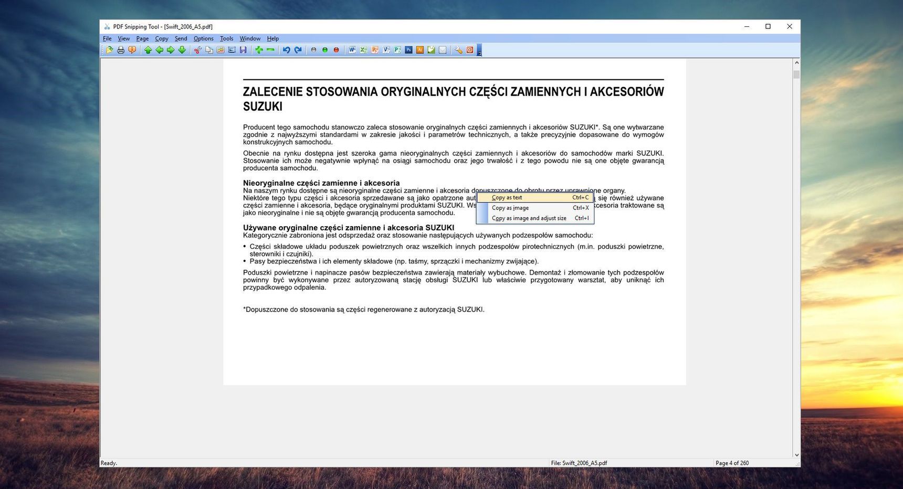Screen dimensions: 903x489
Task: Click the Open file folder icon
Action: (109, 50)
